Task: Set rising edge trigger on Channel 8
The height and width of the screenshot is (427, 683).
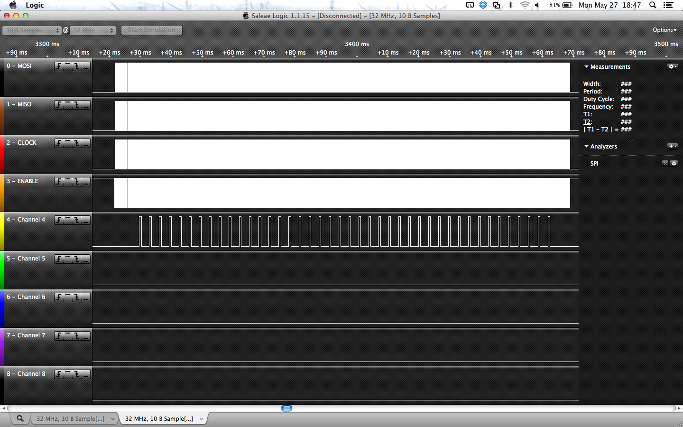Action: (x=59, y=374)
